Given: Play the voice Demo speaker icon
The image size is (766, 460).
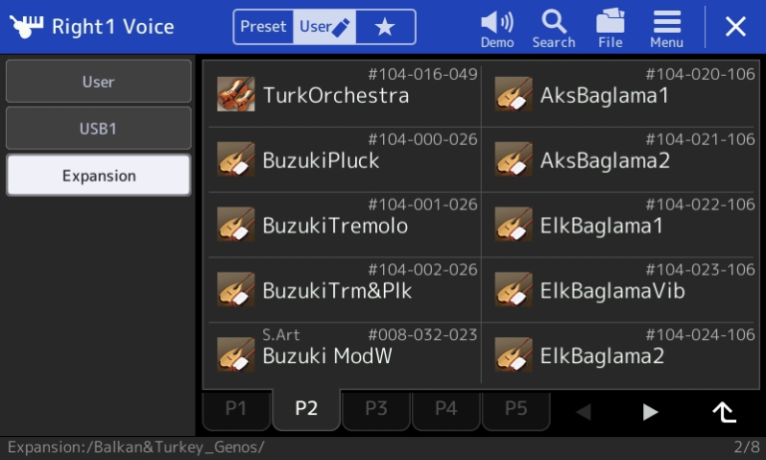Looking at the screenshot, I should click(x=497, y=23).
